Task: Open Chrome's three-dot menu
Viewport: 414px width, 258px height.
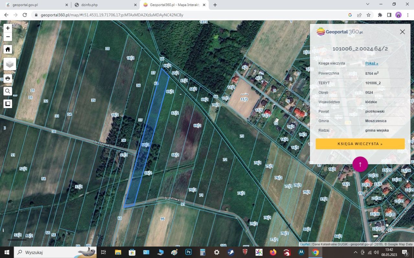Action: click(408, 15)
